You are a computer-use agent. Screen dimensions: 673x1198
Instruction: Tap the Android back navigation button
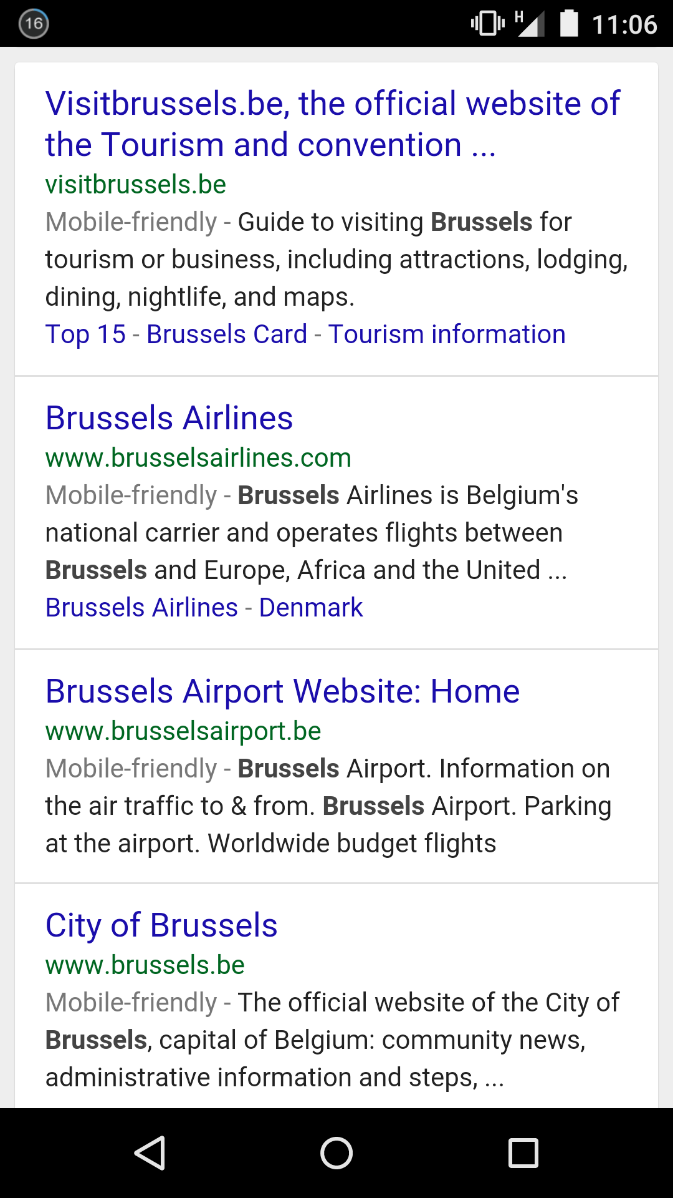point(150,1152)
